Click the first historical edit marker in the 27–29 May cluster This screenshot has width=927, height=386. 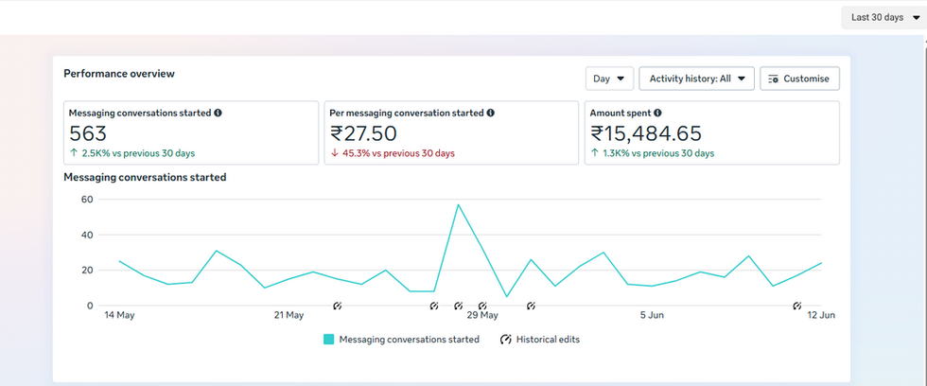click(434, 306)
